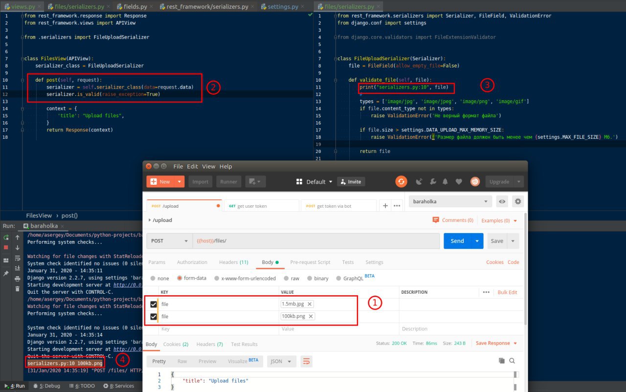Click the heart icon in Postman header
Screen dimensions: 626x392
(459, 182)
